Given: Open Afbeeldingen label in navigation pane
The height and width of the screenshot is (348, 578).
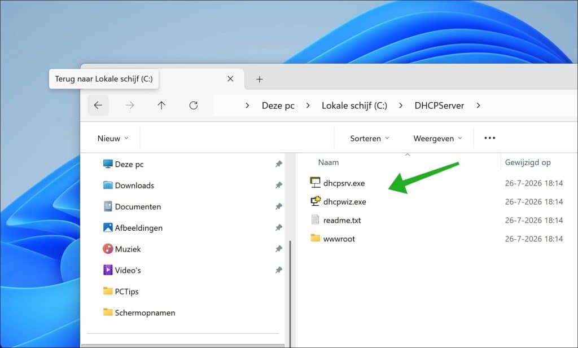Looking at the screenshot, I should 139,228.
